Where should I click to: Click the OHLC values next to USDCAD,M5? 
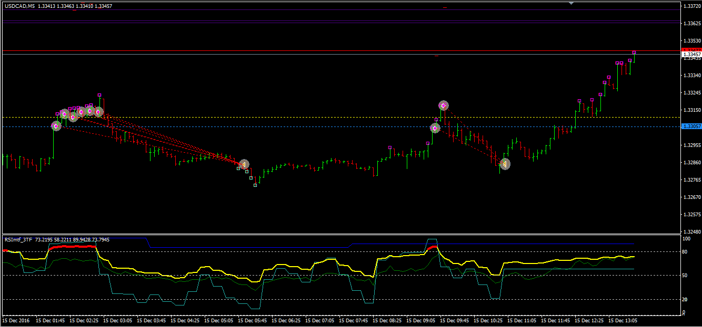(x=75, y=6)
